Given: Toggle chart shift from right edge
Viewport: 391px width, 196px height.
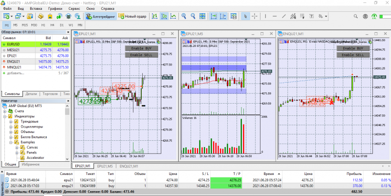Looking at the screenshot, I should (223, 17).
